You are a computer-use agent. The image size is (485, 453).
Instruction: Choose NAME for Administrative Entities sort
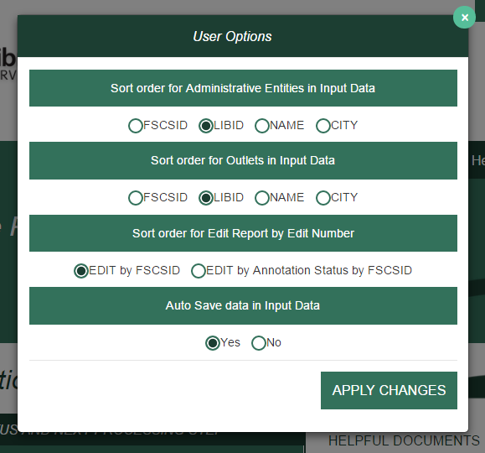(262, 126)
